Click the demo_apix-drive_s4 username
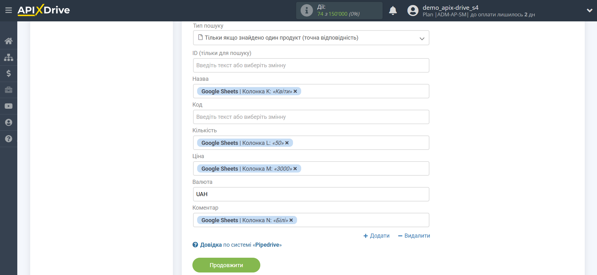 tap(450, 8)
